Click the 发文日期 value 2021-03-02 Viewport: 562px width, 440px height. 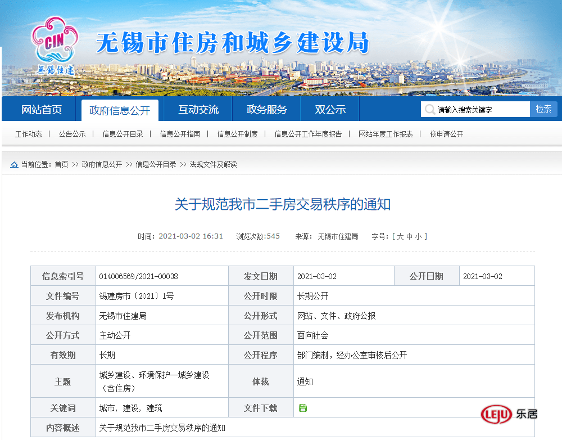[317, 276]
